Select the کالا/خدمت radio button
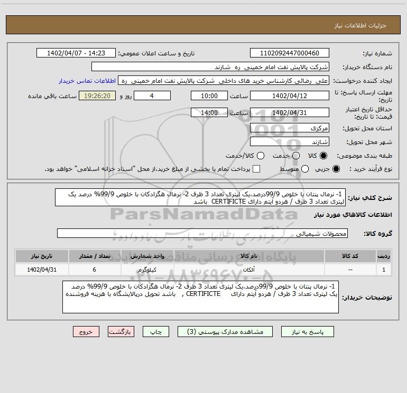 tap(261, 156)
